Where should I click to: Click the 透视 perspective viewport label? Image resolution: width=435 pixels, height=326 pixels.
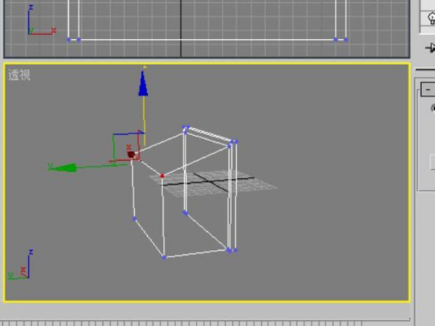pos(19,75)
